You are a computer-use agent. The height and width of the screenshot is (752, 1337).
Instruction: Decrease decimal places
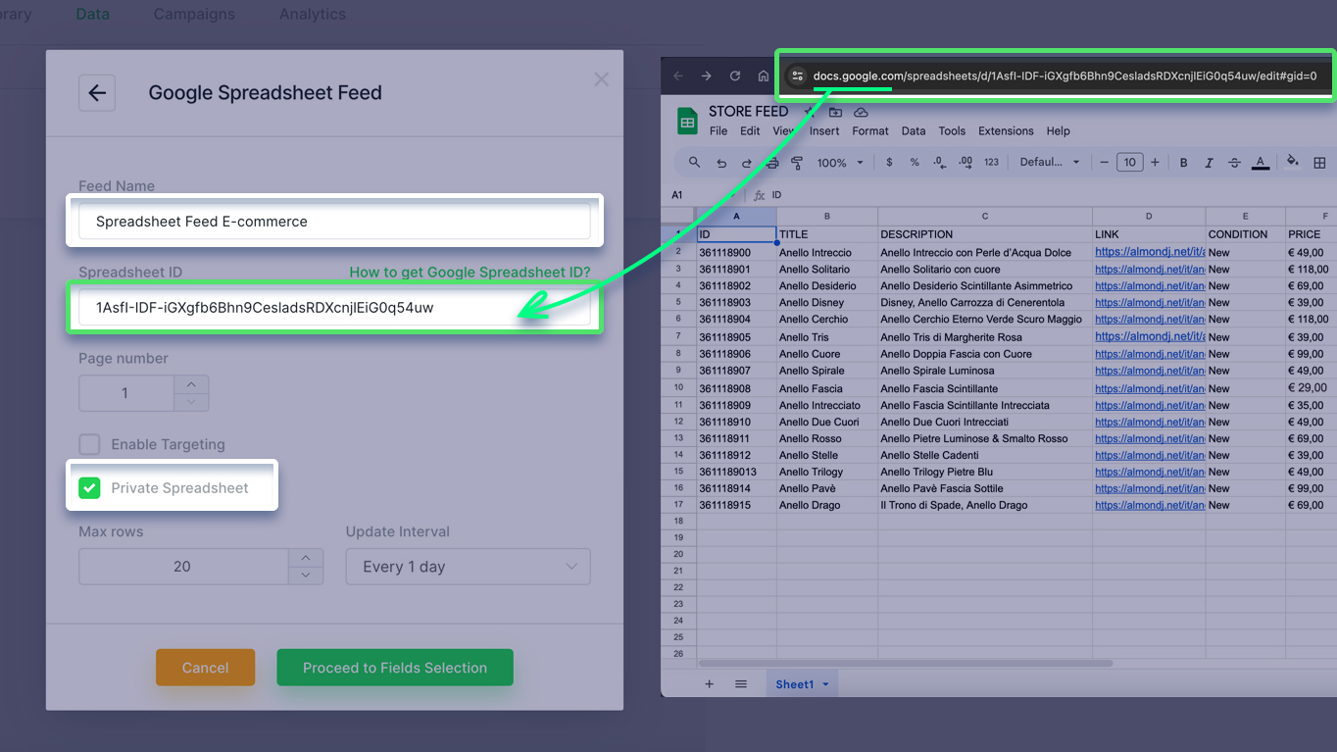point(939,163)
